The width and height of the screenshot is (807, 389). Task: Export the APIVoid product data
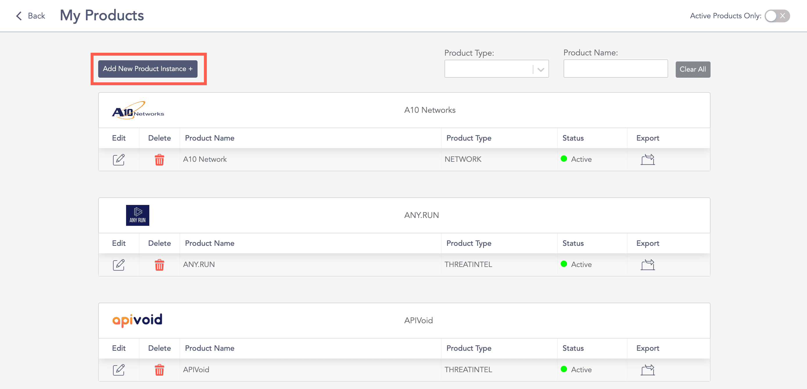coord(647,370)
